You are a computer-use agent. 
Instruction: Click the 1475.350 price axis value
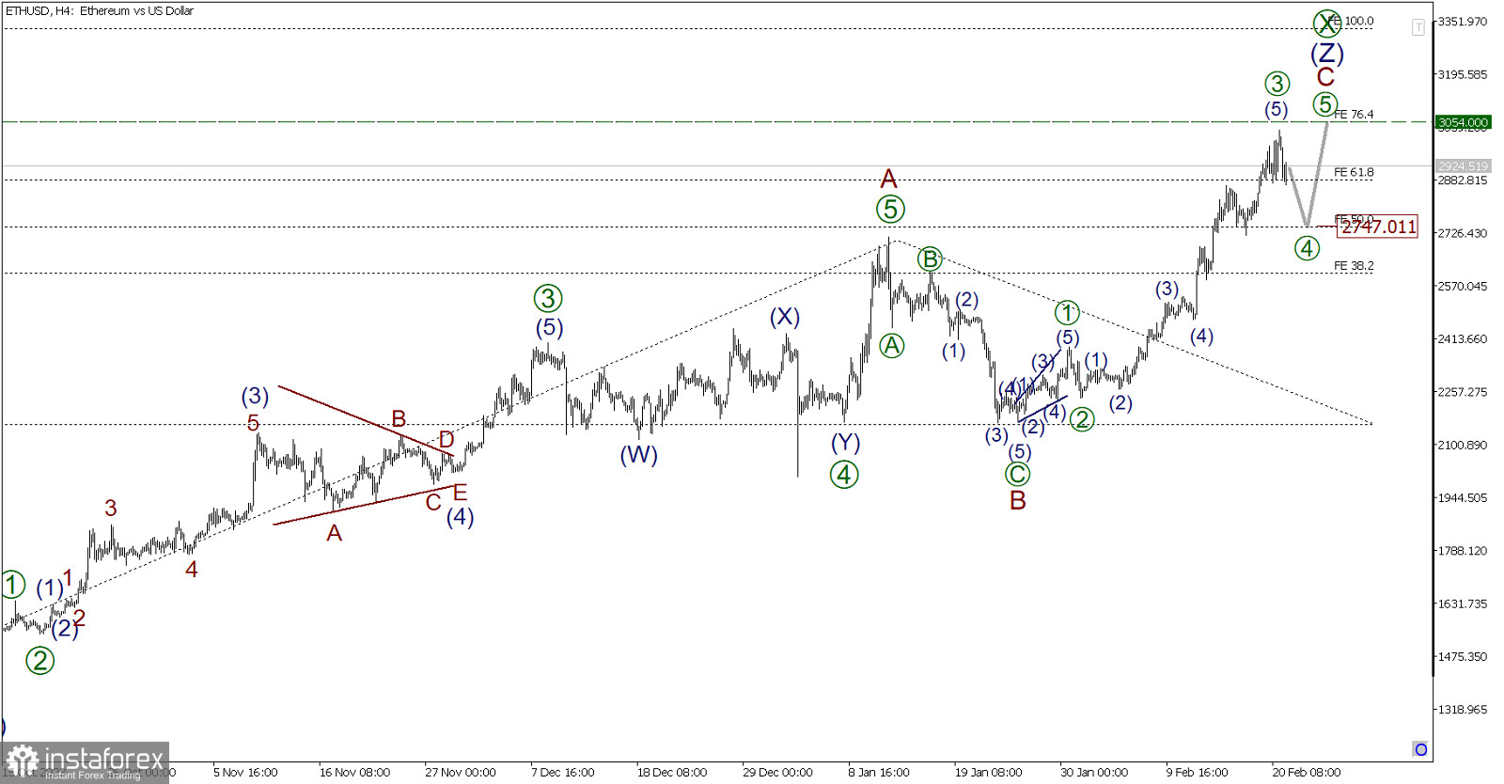1463,657
